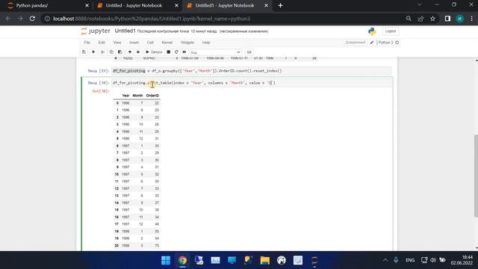This screenshot has height=269, width=478.
Task: Click the Year column header
Action: tap(125, 96)
